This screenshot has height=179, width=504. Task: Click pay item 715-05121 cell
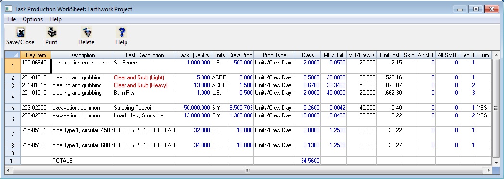(x=36, y=134)
